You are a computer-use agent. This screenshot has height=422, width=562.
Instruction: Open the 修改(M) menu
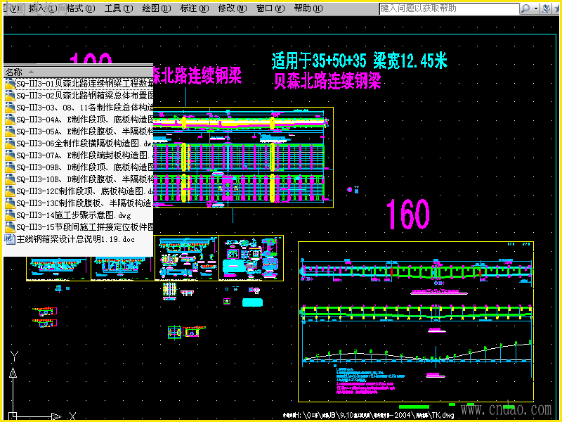coord(233,8)
